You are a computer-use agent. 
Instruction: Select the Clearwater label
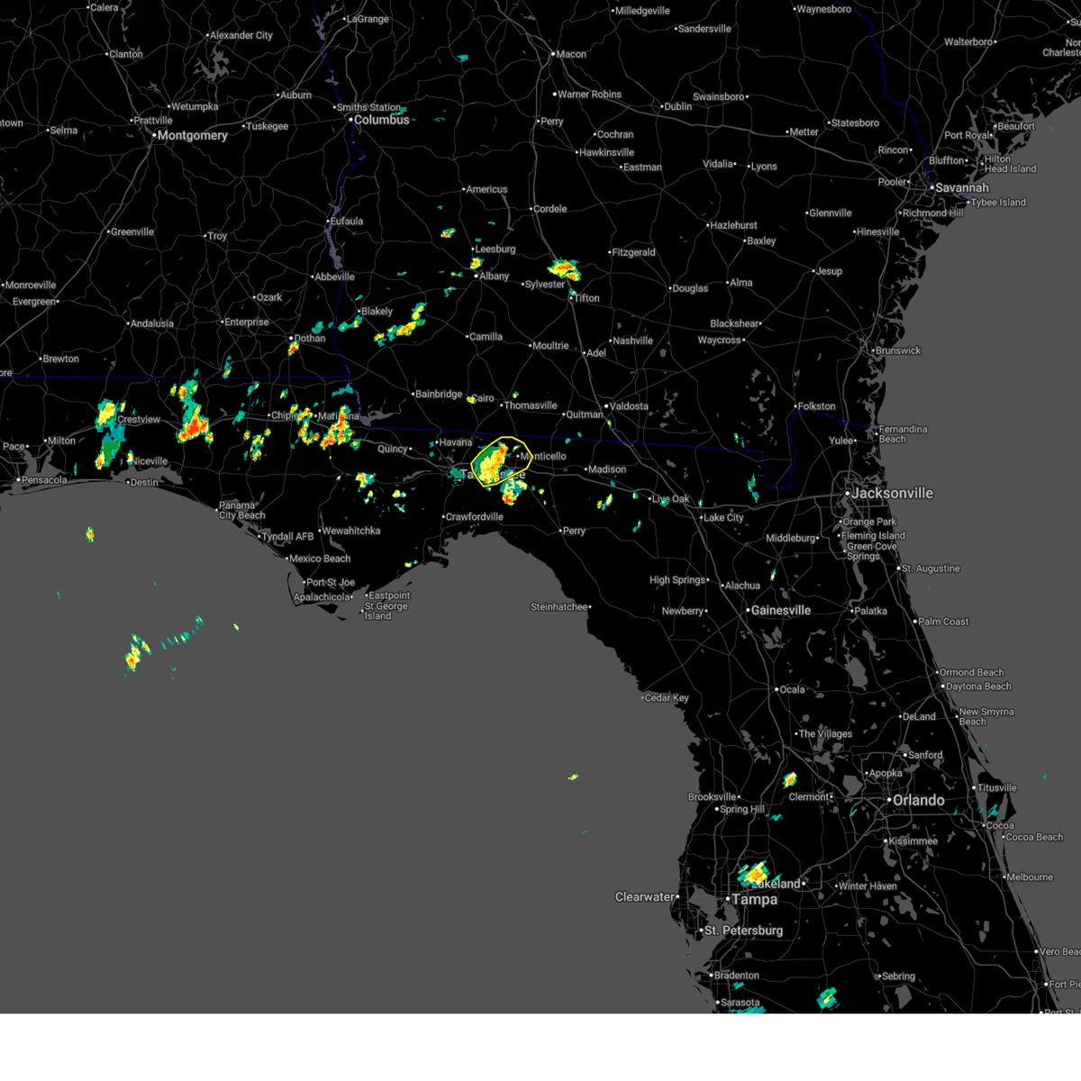click(645, 896)
